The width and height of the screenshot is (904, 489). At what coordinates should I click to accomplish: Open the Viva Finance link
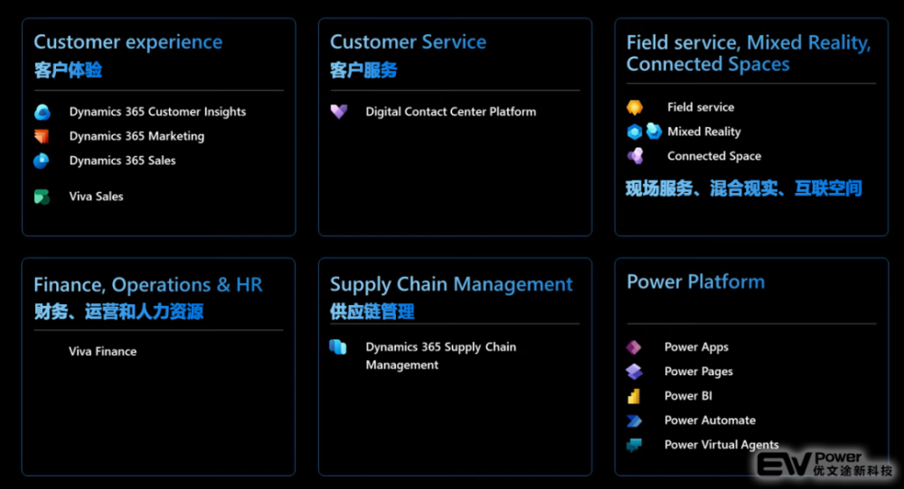102,352
